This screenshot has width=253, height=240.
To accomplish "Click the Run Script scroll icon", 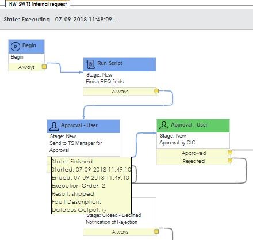I will 90,64.
